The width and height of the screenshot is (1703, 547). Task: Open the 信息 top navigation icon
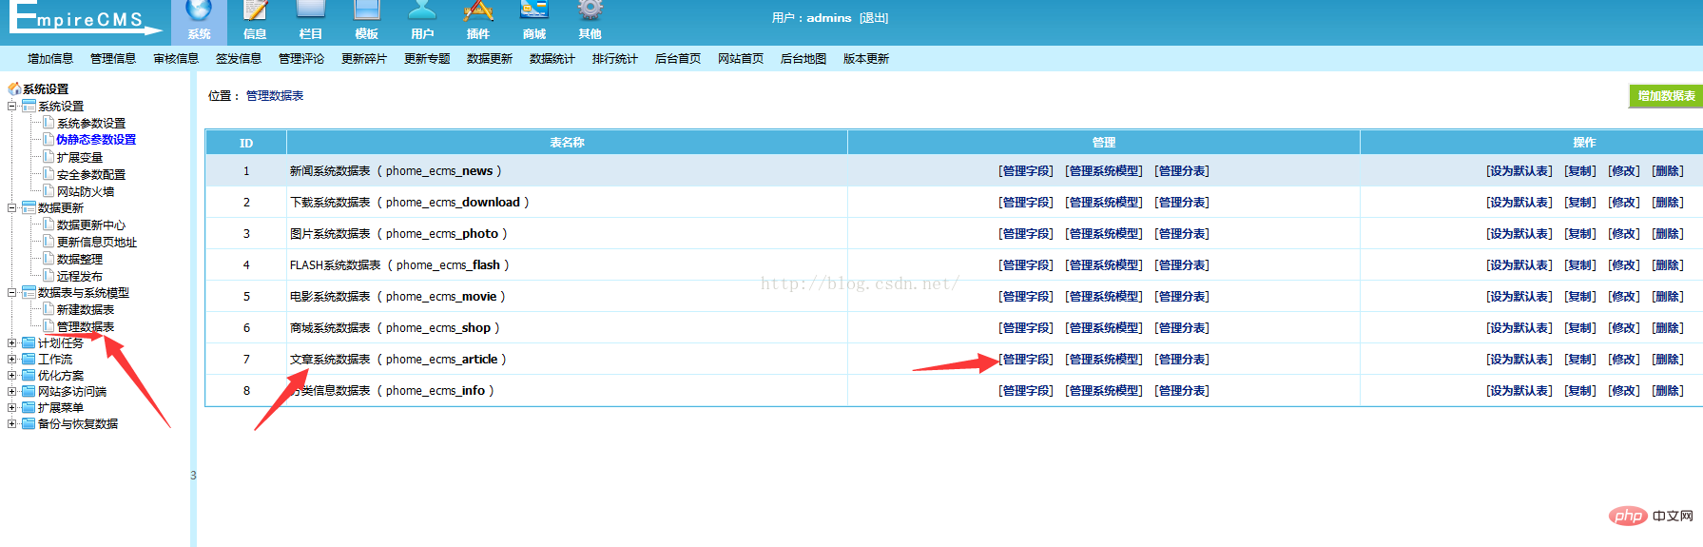point(255,21)
